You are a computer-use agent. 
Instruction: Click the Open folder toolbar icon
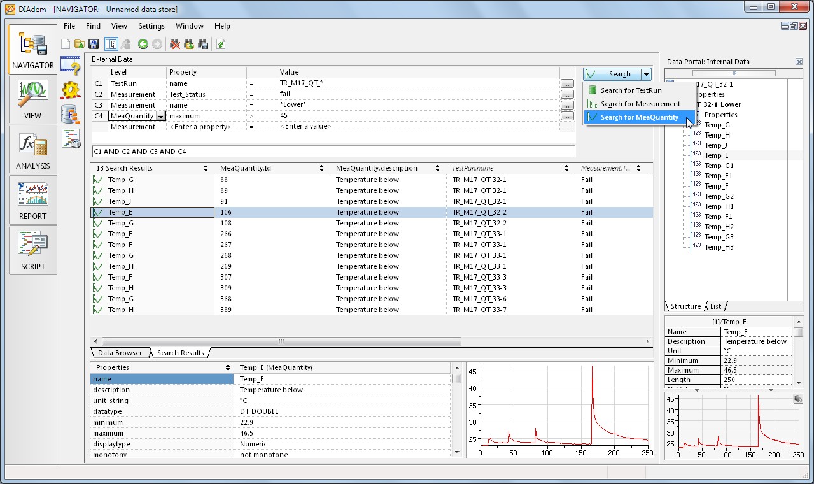tap(80, 44)
